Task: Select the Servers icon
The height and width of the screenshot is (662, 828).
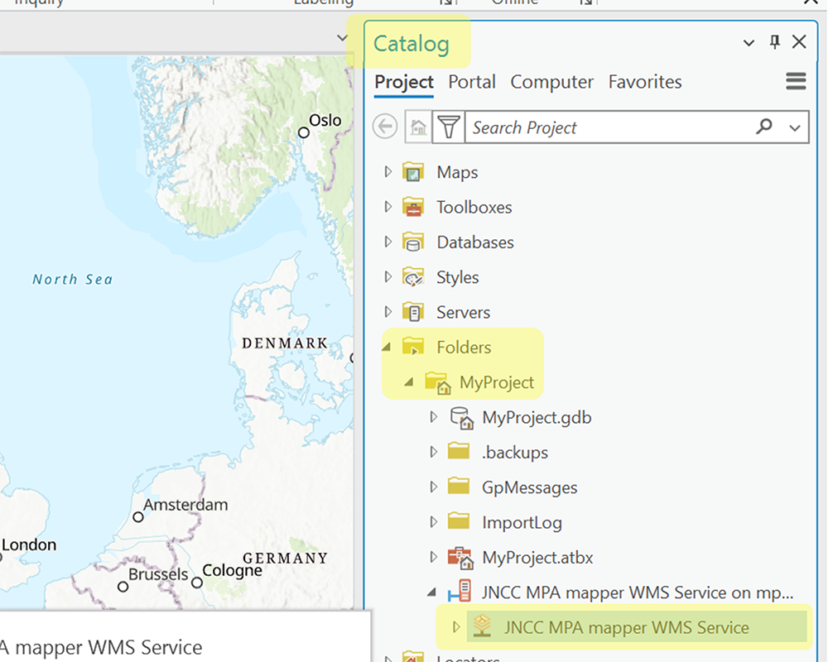Action: (414, 312)
